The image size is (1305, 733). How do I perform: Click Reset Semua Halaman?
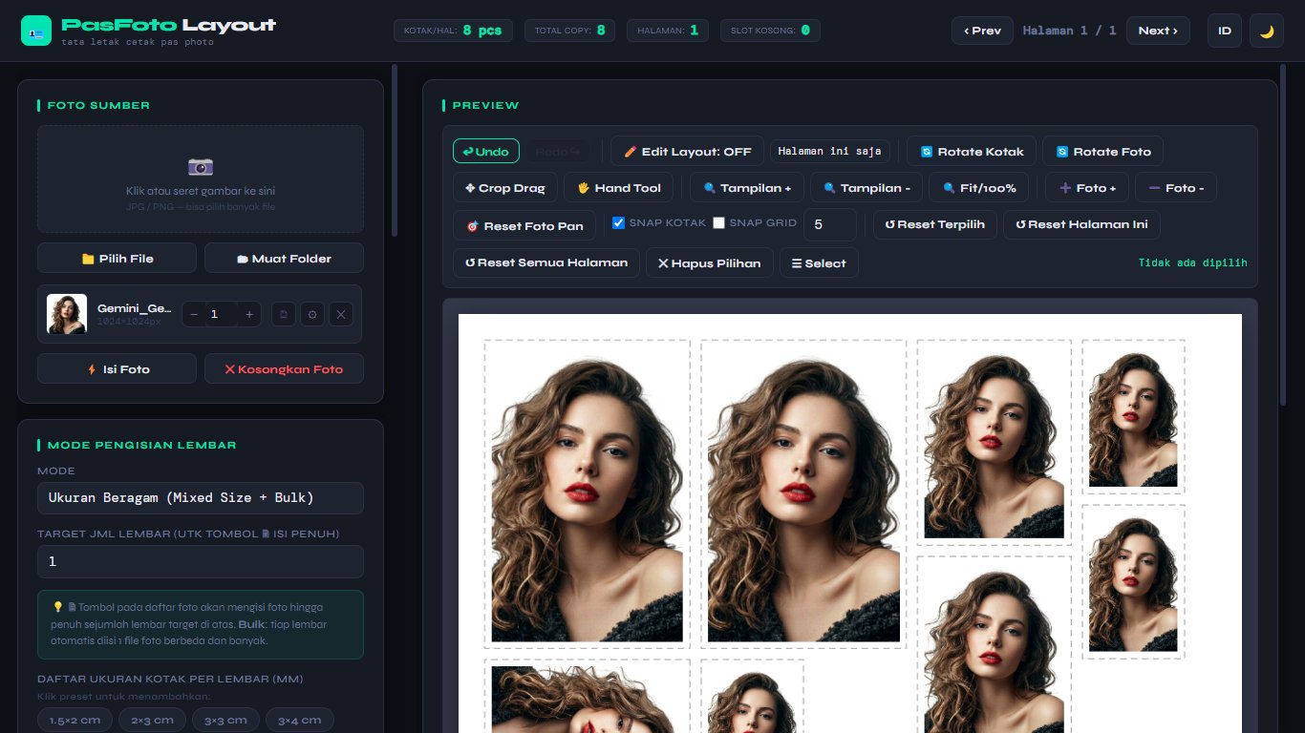(x=546, y=262)
